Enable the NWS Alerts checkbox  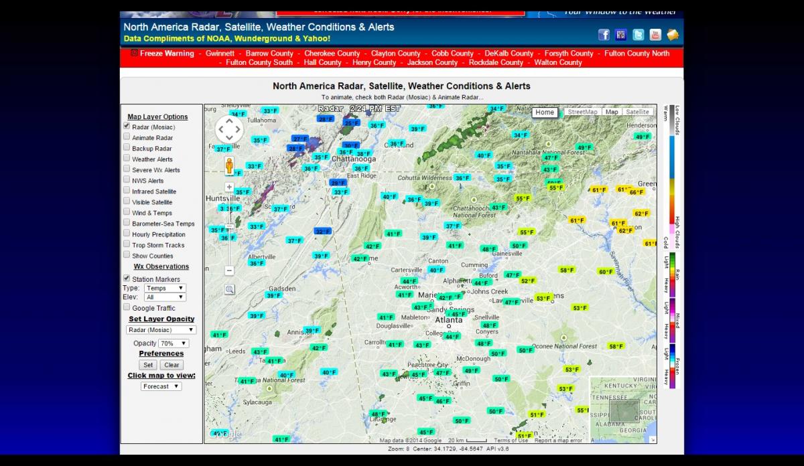[x=127, y=179]
